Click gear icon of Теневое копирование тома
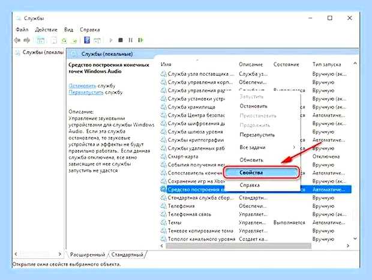The height and width of the screenshot is (280, 372). coord(163,231)
